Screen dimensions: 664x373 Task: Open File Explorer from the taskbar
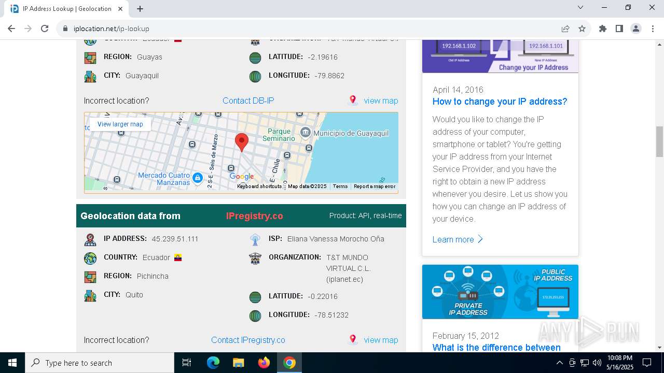tap(238, 363)
